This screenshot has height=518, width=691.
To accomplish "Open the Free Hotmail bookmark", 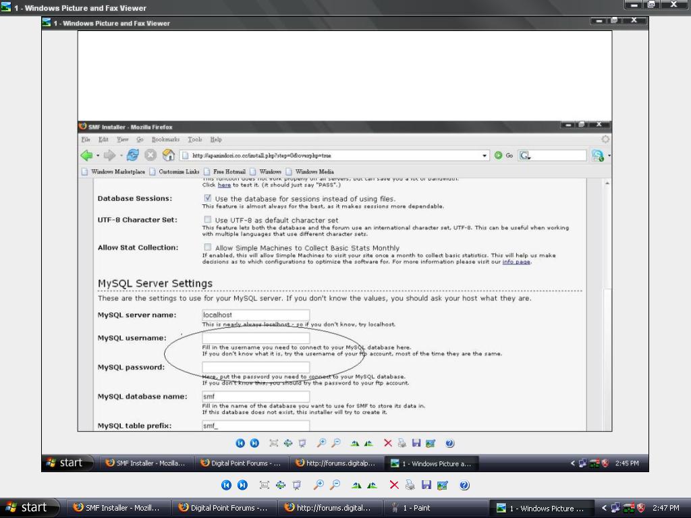I will [x=225, y=171].
